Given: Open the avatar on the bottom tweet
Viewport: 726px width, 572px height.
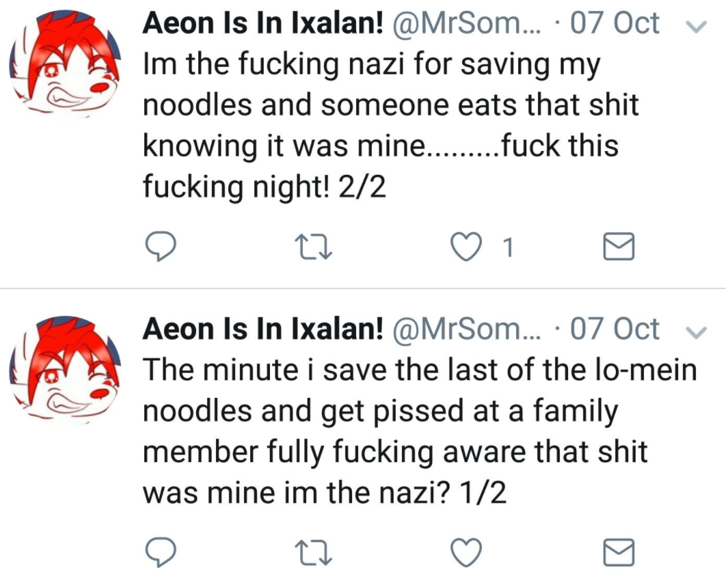Looking at the screenshot, I should 65,370.
